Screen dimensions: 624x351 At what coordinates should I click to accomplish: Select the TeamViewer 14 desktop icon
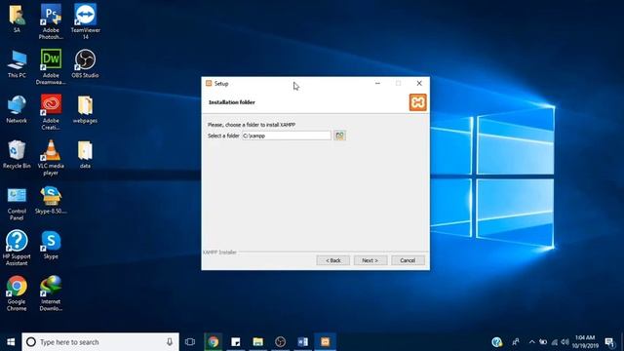(x=85, y=21)
